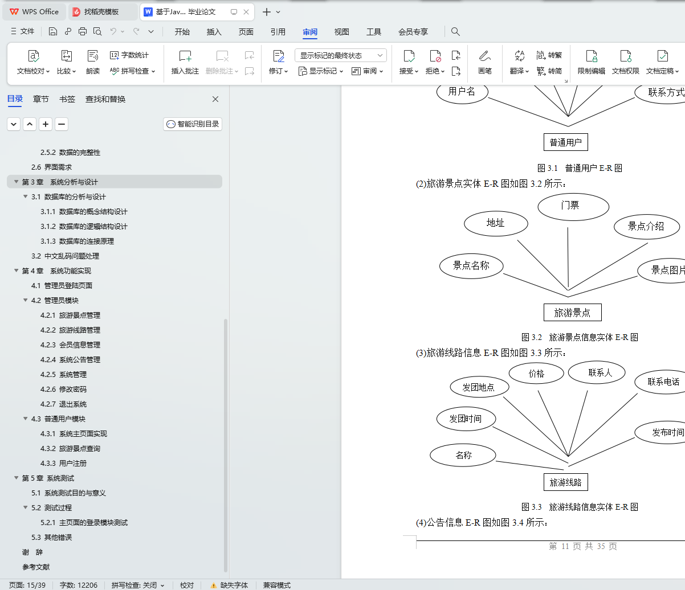Screen dimensions: 685x590
Task: Click the redo arrow icon
Action: (x=136, y=31)
